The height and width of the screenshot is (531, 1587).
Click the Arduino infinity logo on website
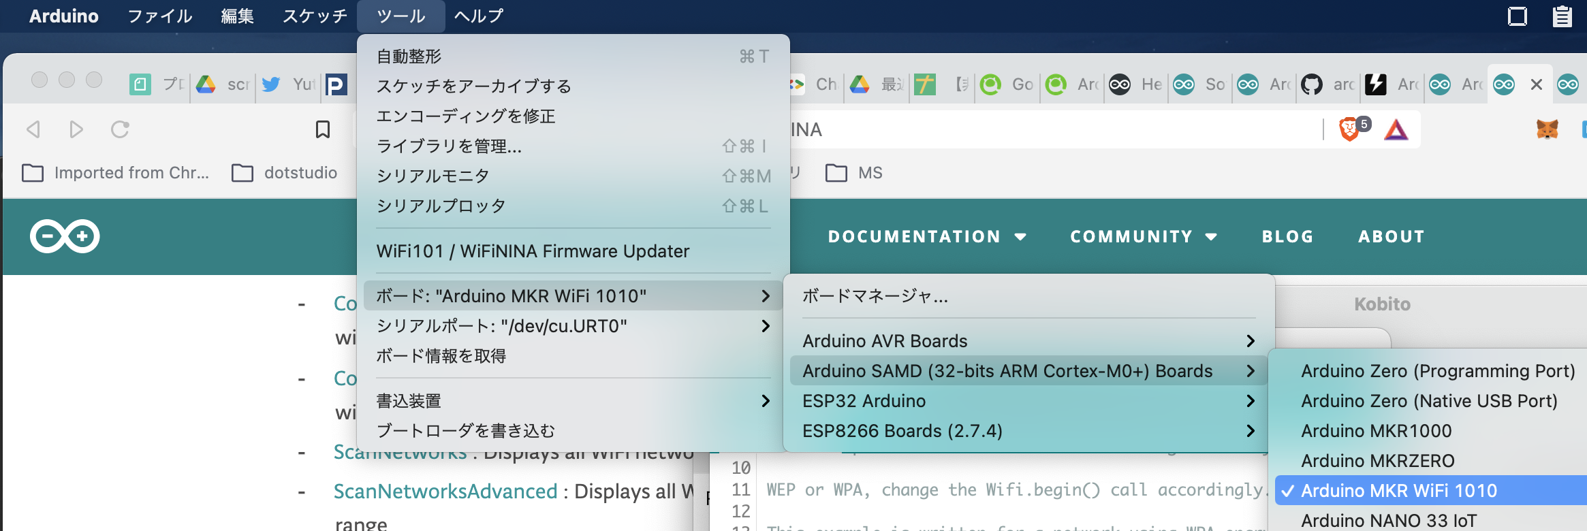pyautogui.click(x=65, y=236)
